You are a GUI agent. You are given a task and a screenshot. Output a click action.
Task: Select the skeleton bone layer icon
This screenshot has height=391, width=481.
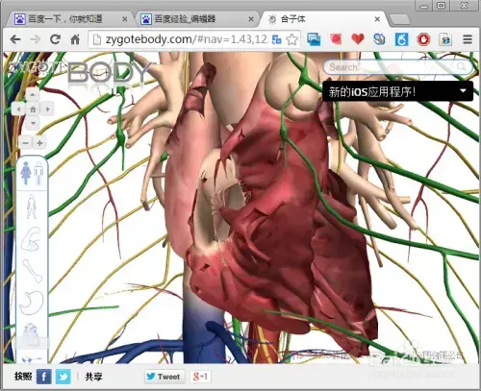(33, 271)
